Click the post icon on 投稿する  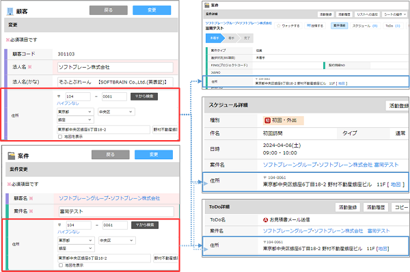click(309, 26)
